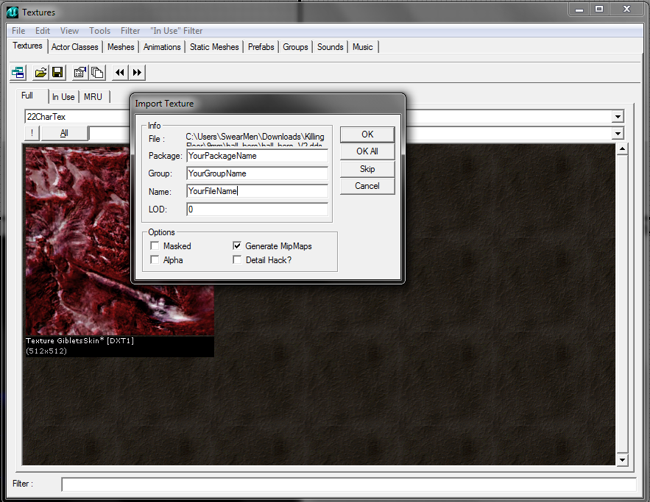Screen dimensions: 650x502
Task: Open a texture package via folder icon
Action: point(40,73)
